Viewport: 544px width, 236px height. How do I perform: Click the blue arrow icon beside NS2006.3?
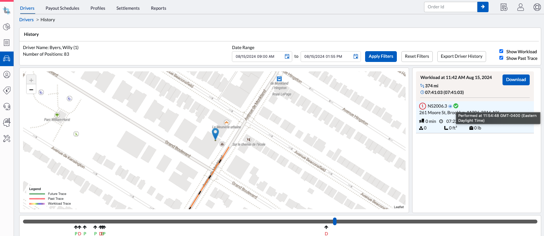point(450,106)
